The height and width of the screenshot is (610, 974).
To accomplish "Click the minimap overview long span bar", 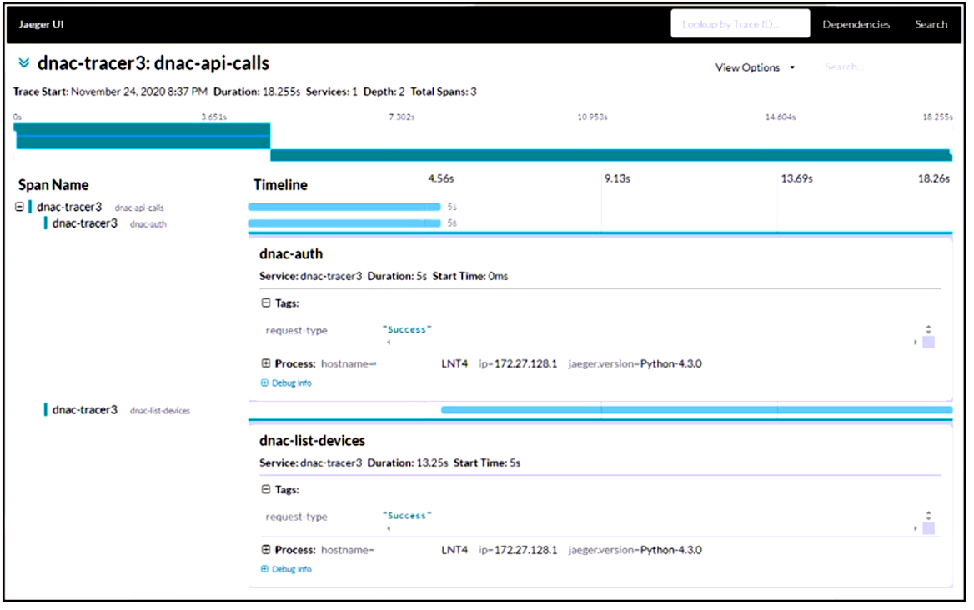I will coord(610,155).
